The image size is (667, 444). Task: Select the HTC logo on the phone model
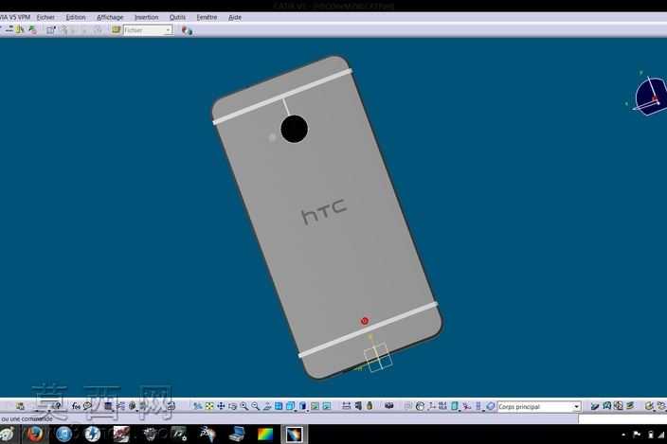pyautogui.click(x=324, y=211)
